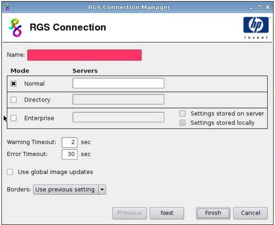275x225 pixels.
Task: Click the Servers column header
Action: (x=85, y=71)
